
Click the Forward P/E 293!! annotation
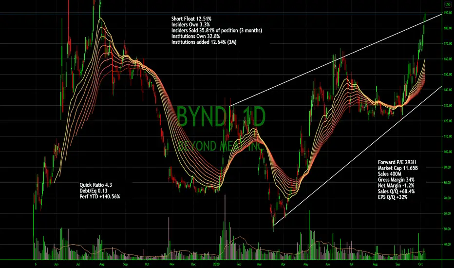coord(397,162)
